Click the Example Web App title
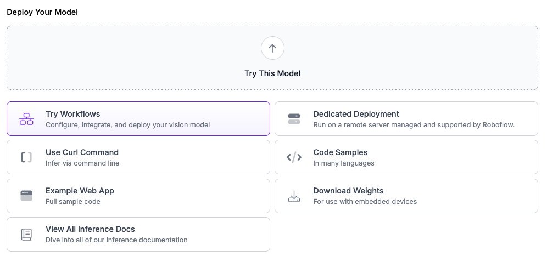This screenshot has height=262, width=547. 80,191
